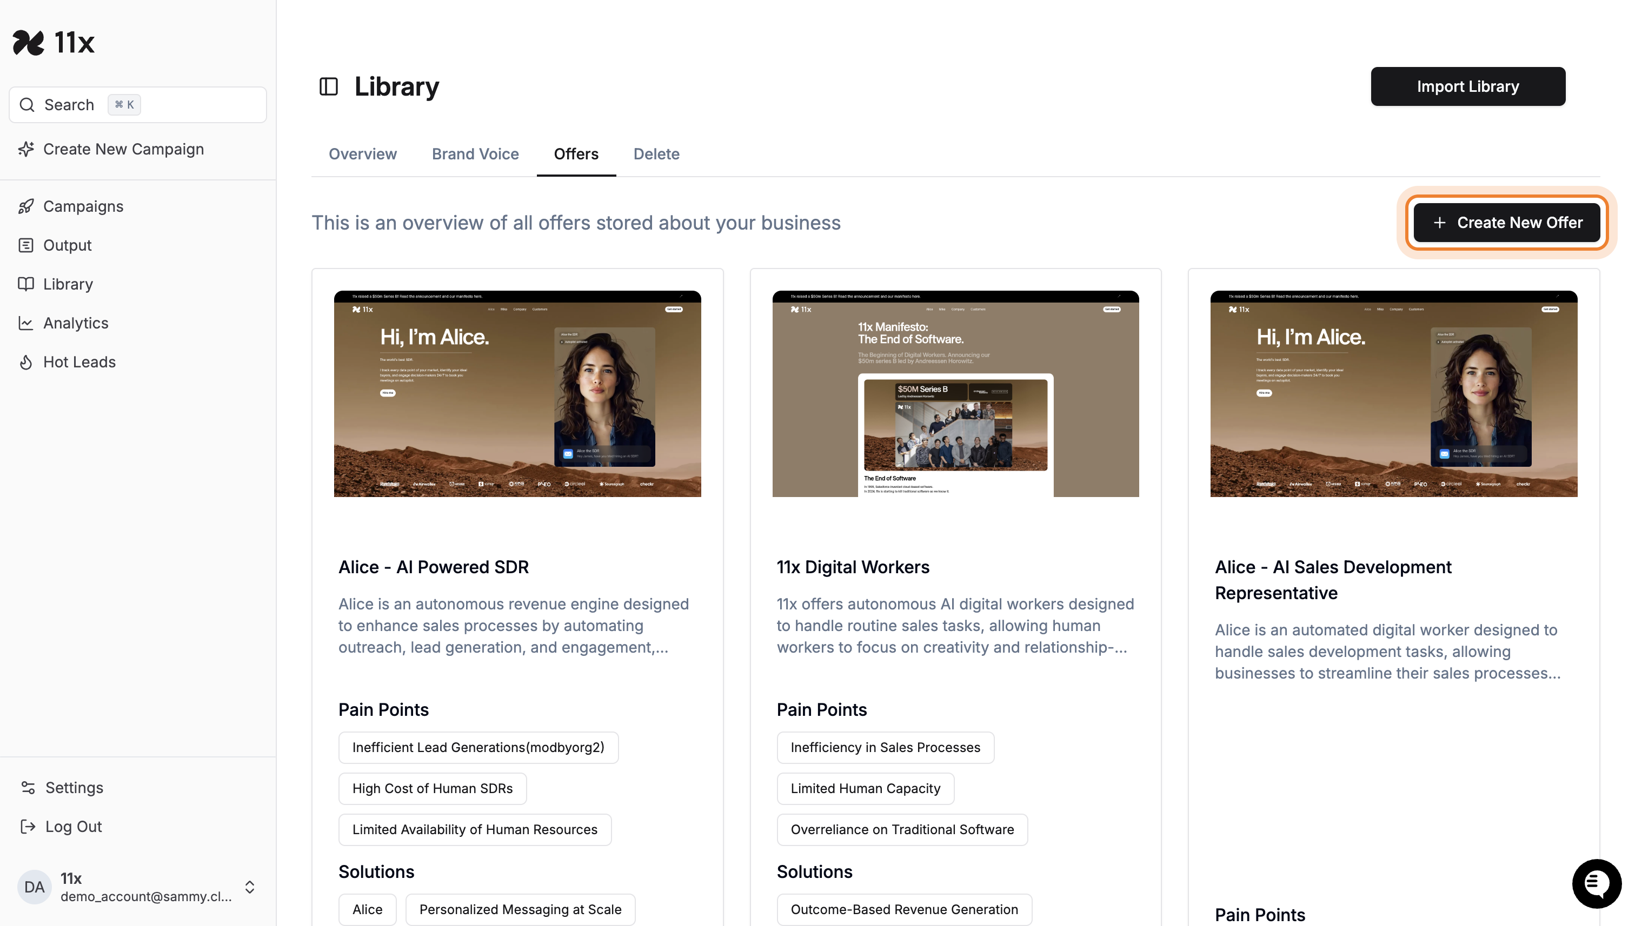Click the High Cost of Human SDRs tag
This screenshot has width=1635, height=926.
(433, 789)
